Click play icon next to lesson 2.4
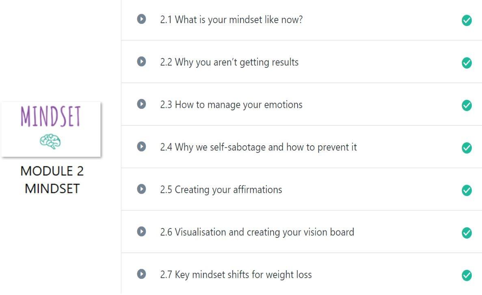The height and width of the screenshot is (295, 482). tap(141, 146)
